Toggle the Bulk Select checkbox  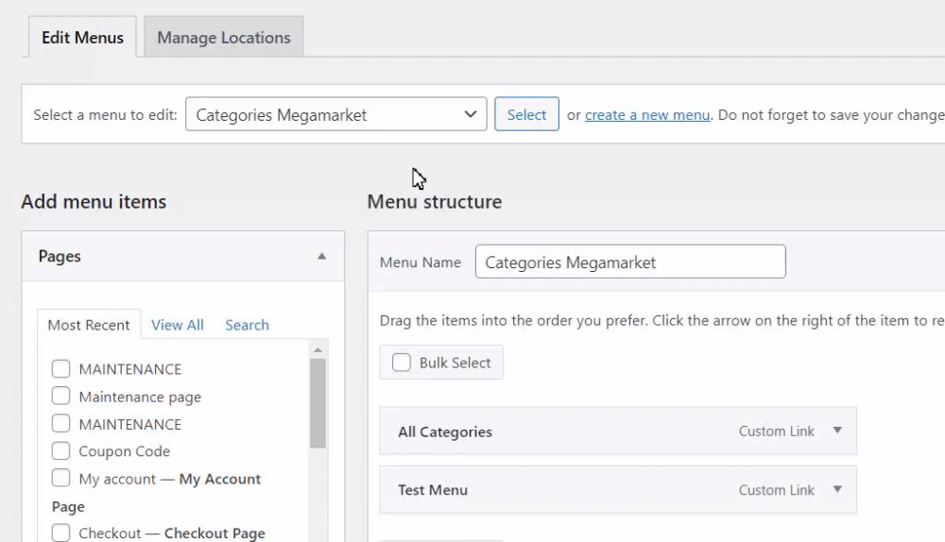pos(402,363)
